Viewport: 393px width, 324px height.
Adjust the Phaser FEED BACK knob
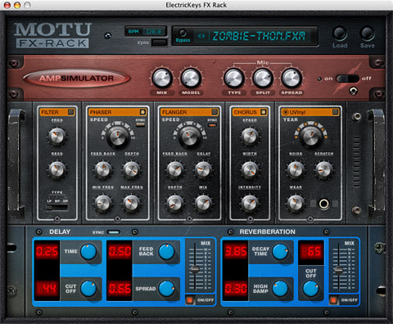(x=103, y=169)
